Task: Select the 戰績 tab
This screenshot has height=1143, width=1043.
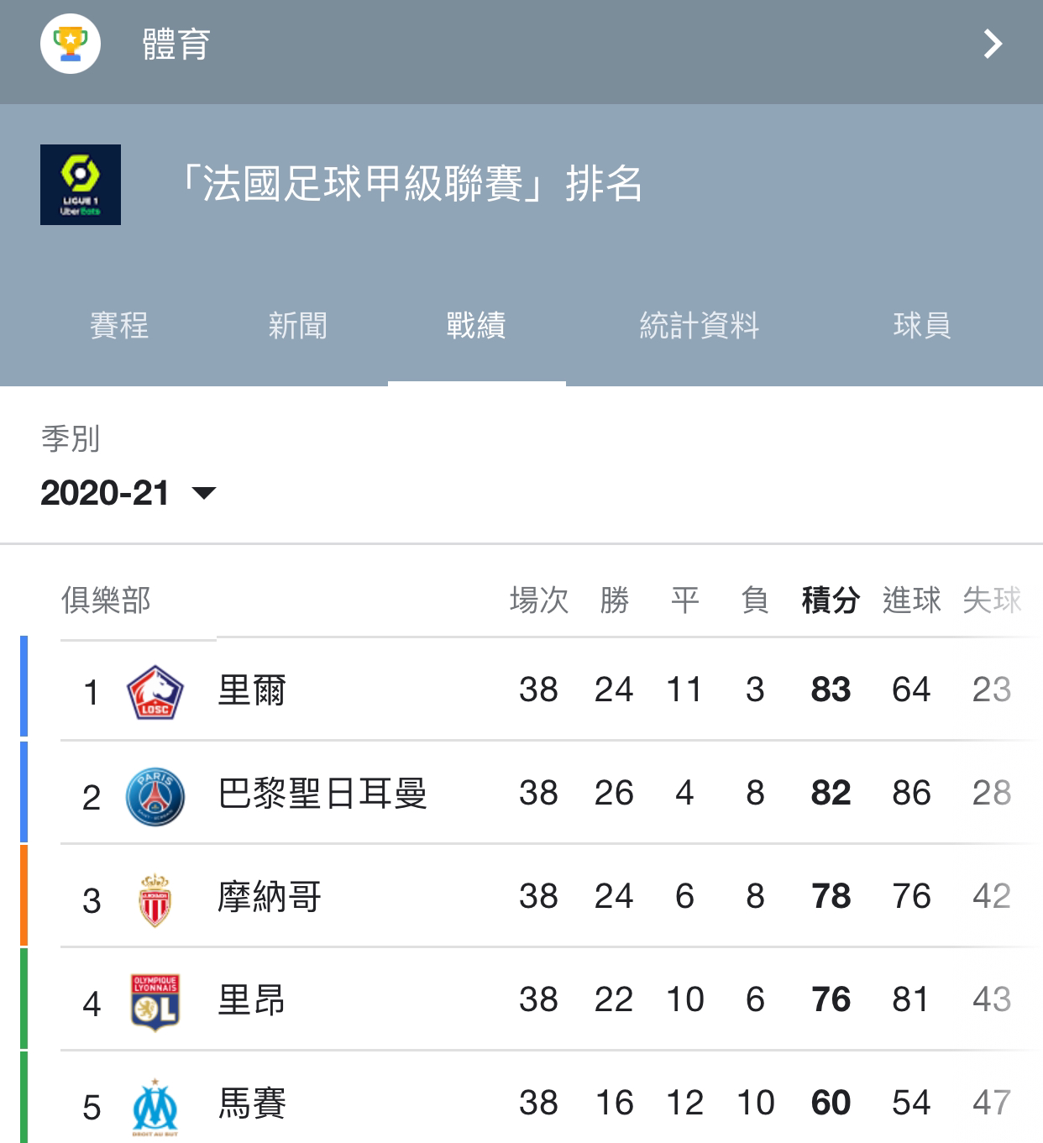Action: (x=476, y=325)
